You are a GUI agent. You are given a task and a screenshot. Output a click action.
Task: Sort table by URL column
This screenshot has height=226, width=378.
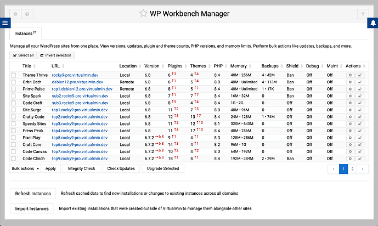tap(58, 66)
